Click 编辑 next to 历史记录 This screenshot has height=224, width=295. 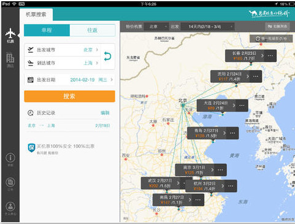pos(105,113)
